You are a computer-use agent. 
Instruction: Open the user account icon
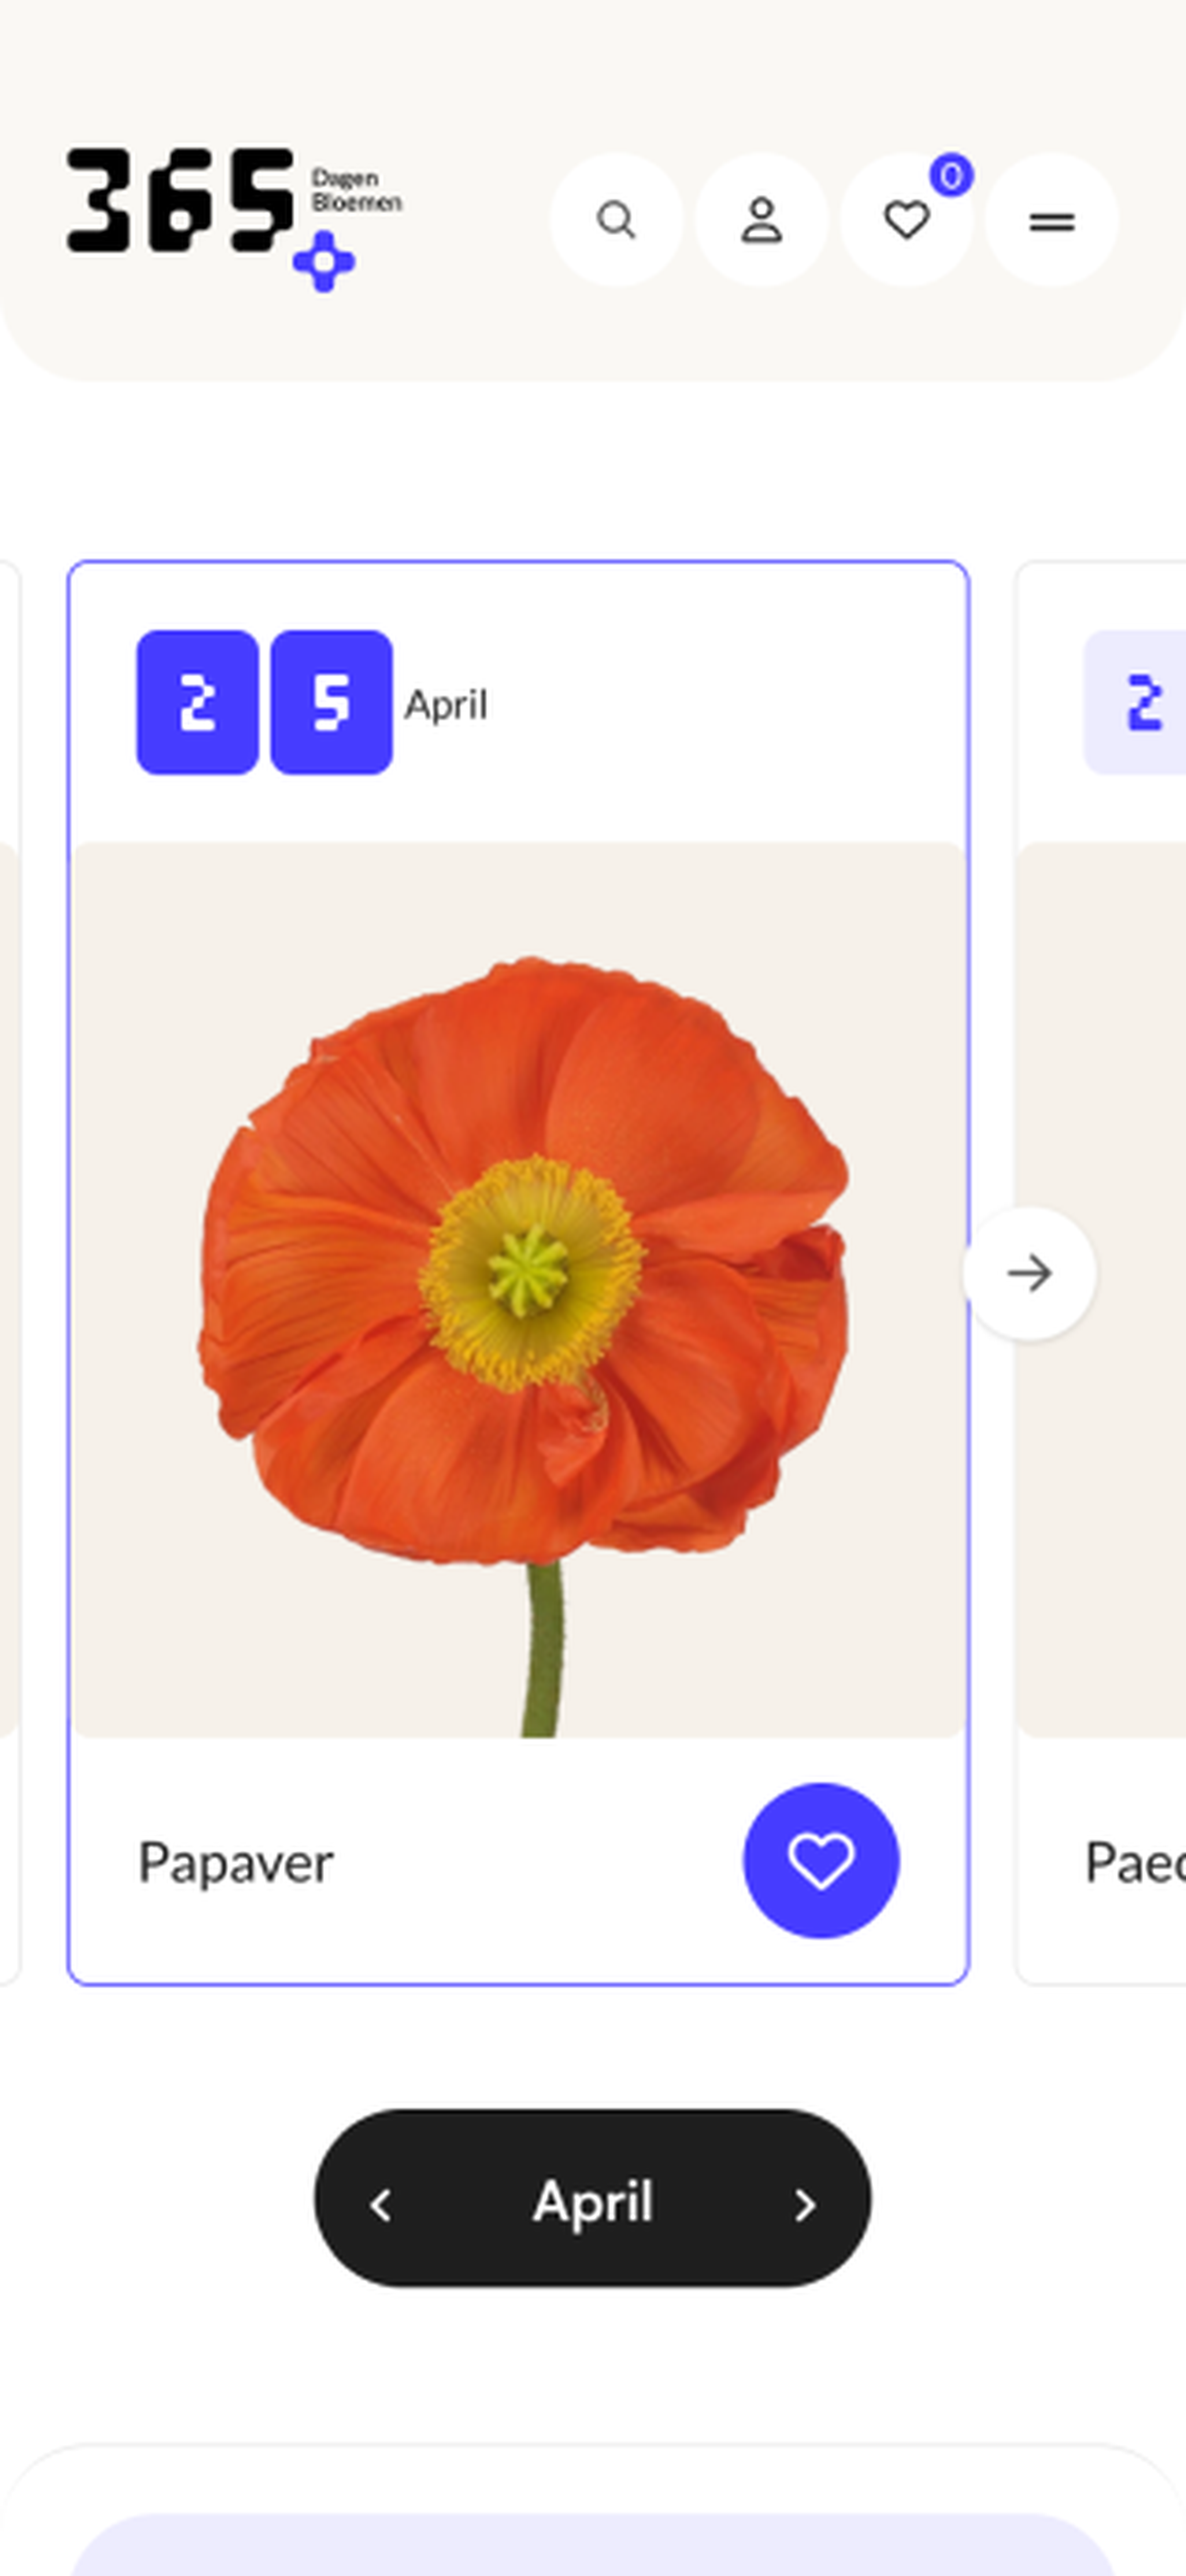761,220
